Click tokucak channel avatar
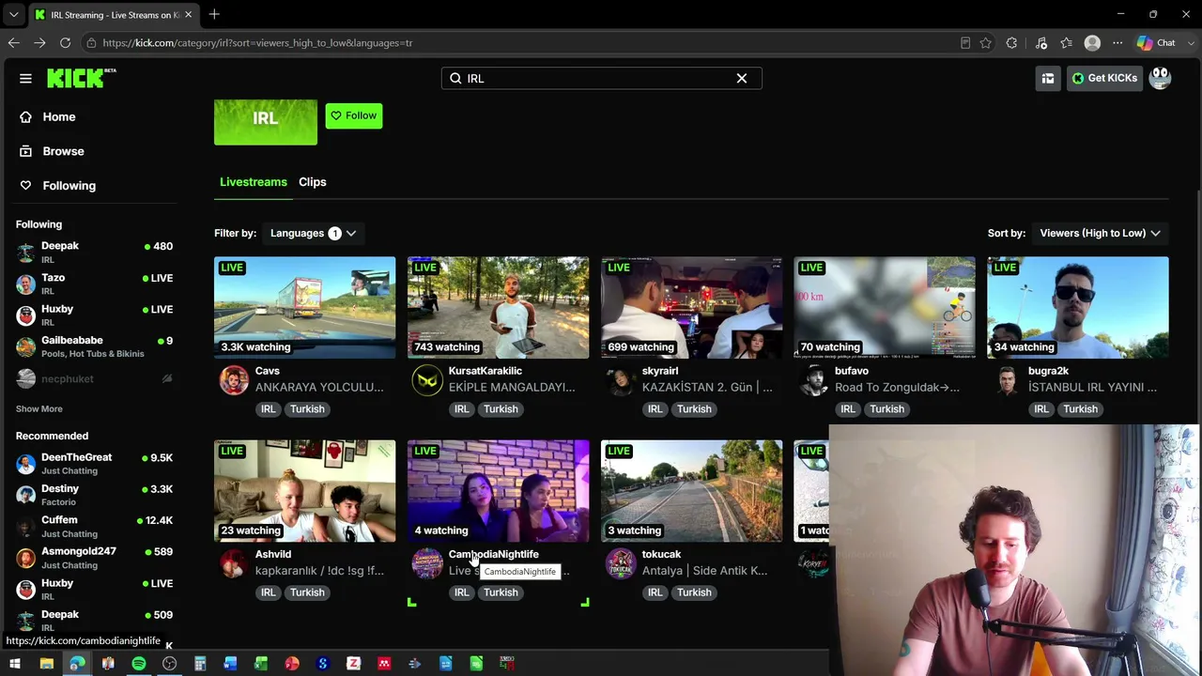 621,563
